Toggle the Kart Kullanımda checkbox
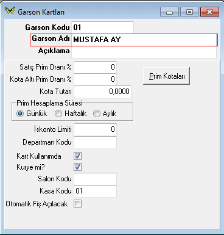224x235 pixels. tap(78, 156)
